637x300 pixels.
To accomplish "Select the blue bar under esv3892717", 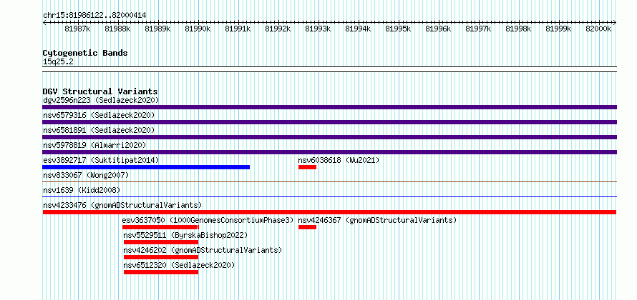I will [146, 167].
